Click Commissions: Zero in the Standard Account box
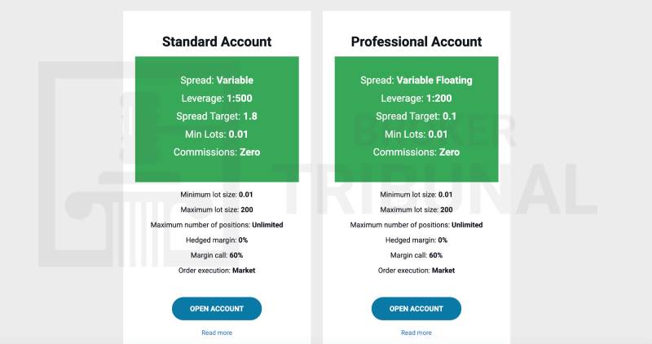 click(217, 152)
